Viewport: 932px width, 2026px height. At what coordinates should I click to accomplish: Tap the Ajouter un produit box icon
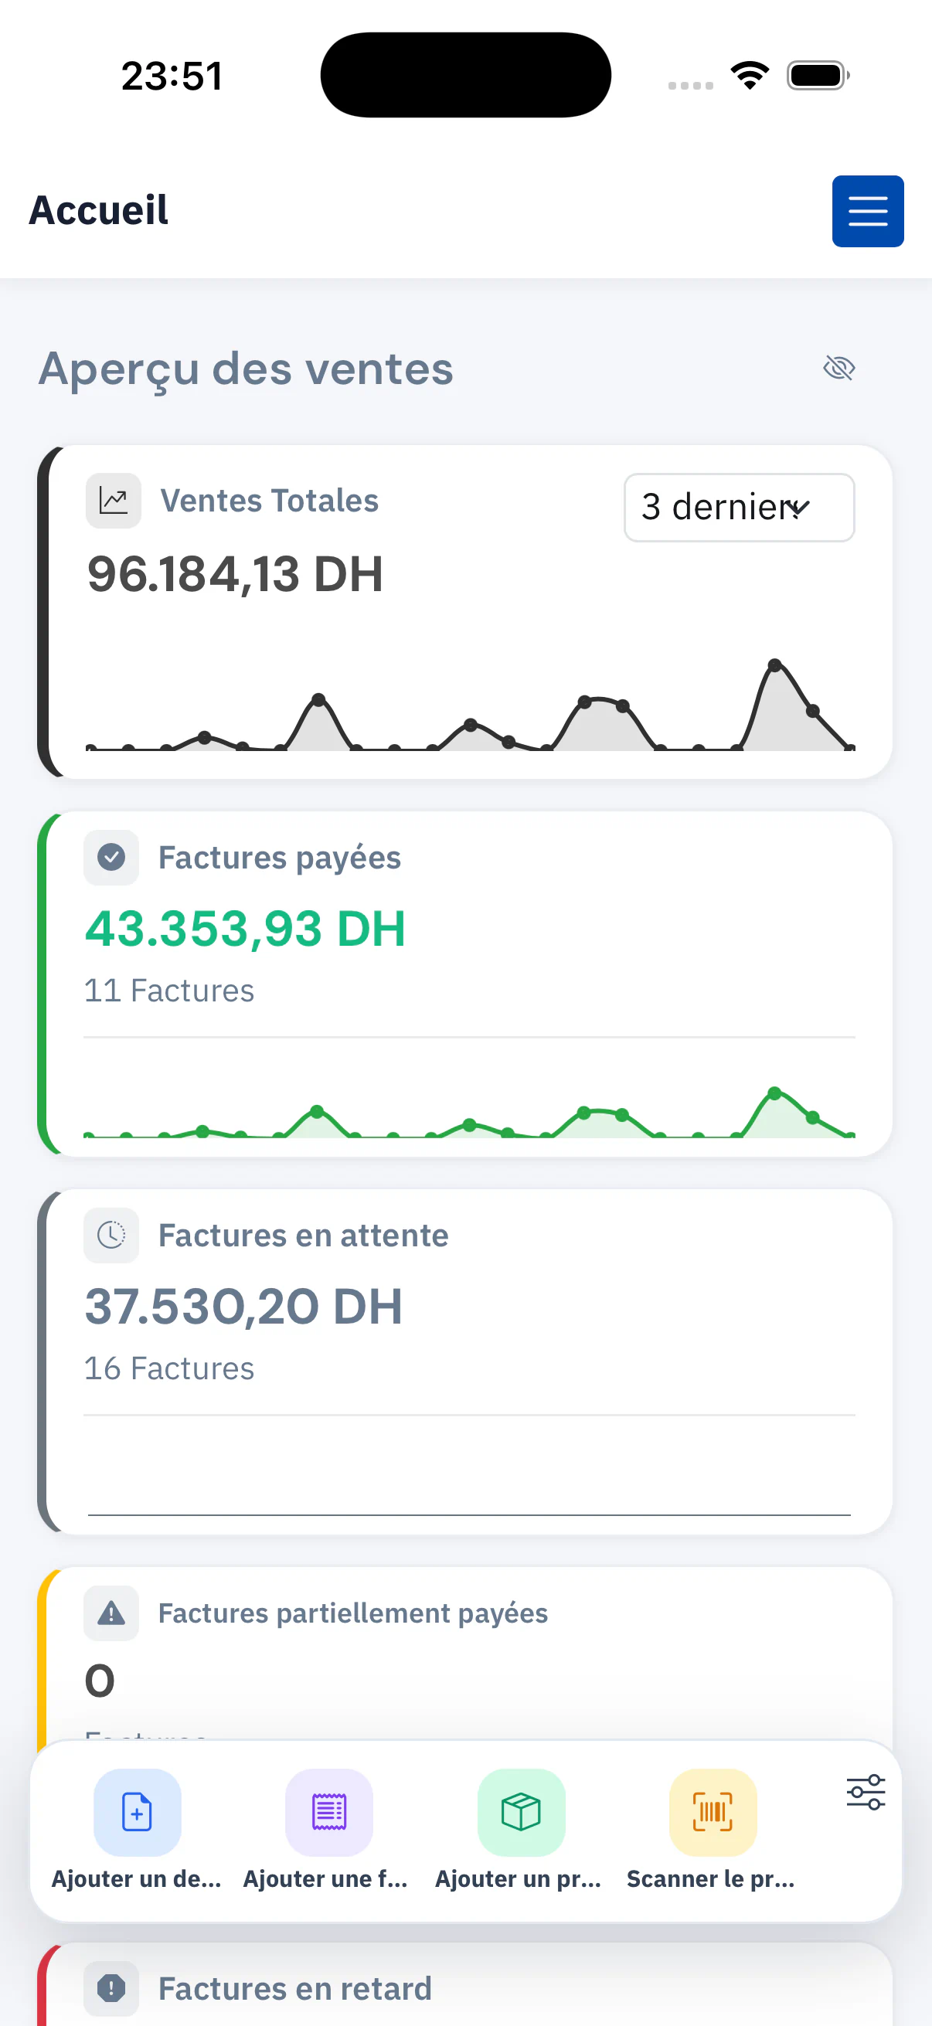pos(521,1812)
